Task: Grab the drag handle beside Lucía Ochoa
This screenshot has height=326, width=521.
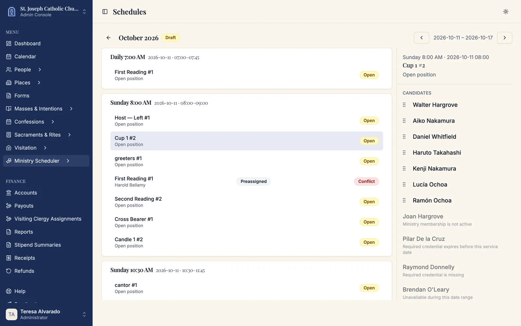Action: click(x=404, y=185)
